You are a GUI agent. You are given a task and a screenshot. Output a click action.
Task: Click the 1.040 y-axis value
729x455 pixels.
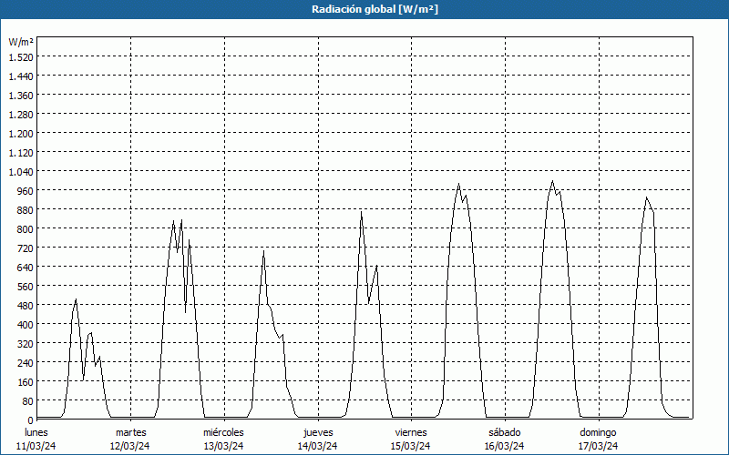(21, 171)
